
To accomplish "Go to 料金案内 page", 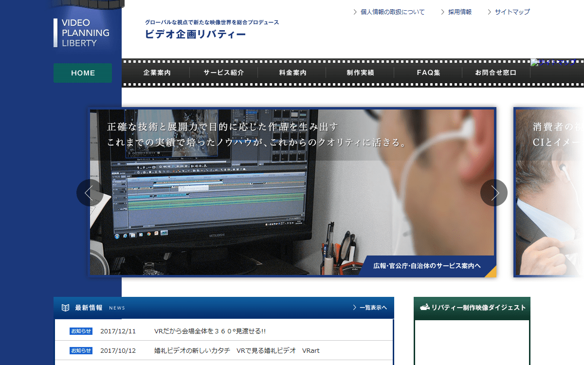I will coord(292,73).
